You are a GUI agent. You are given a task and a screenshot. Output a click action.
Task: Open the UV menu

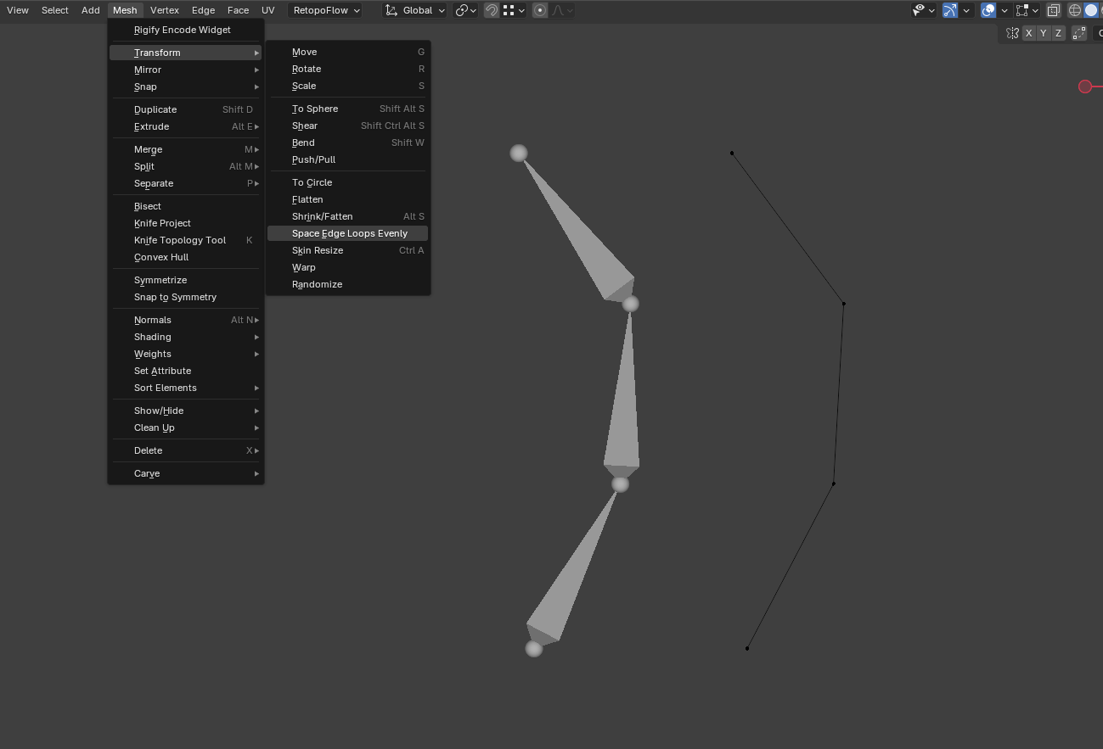268,10
